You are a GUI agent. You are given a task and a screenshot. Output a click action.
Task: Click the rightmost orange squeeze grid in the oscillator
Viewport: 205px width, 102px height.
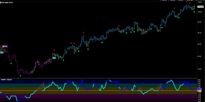pos(158,87)
